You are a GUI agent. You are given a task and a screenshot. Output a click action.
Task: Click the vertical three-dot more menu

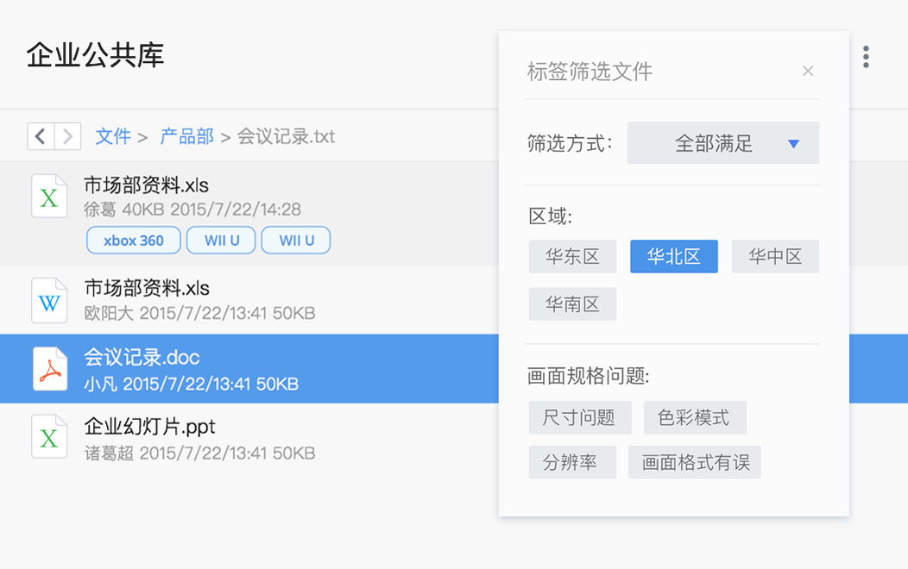point(865,57)
